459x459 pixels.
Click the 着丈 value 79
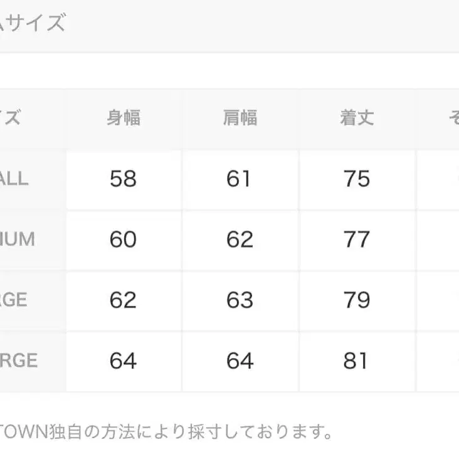tap(357, 300)
